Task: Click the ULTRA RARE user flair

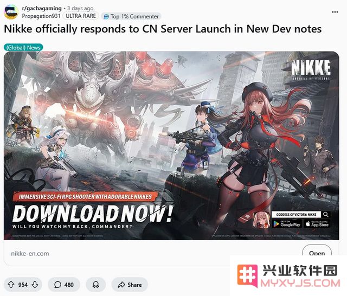Action: [x=81, y=16]
